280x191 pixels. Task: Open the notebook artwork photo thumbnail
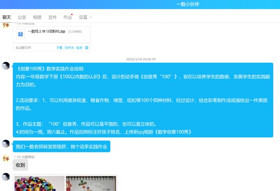91,183
